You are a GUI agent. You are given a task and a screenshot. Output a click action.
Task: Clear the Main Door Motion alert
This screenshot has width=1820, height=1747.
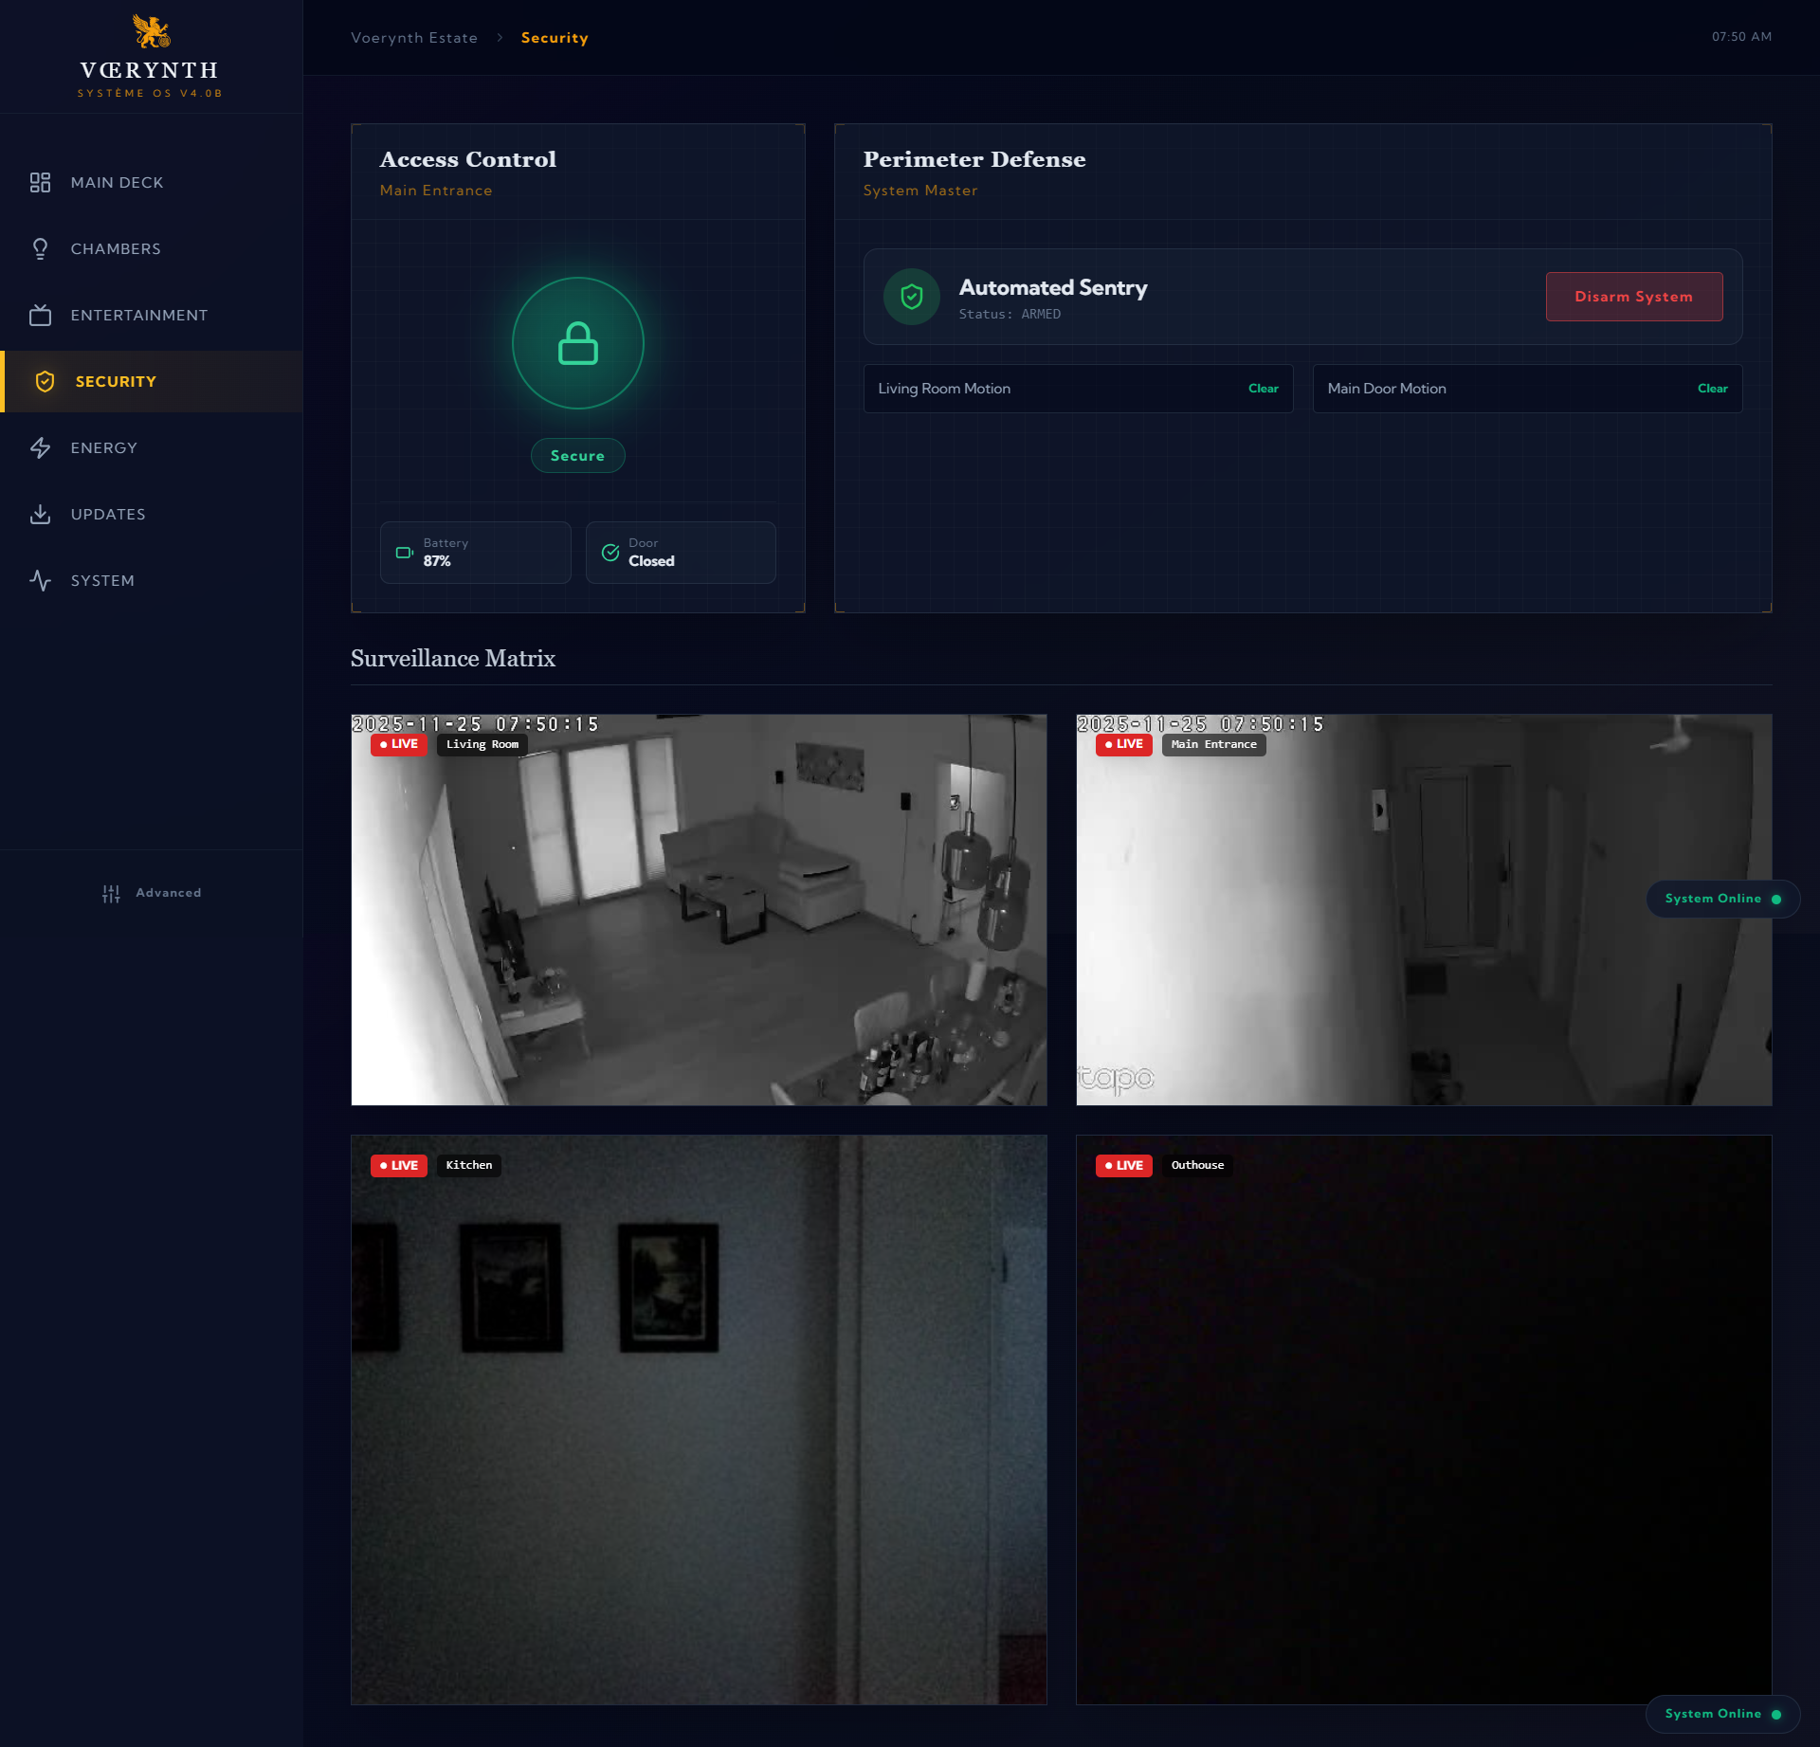[1712, 389]
